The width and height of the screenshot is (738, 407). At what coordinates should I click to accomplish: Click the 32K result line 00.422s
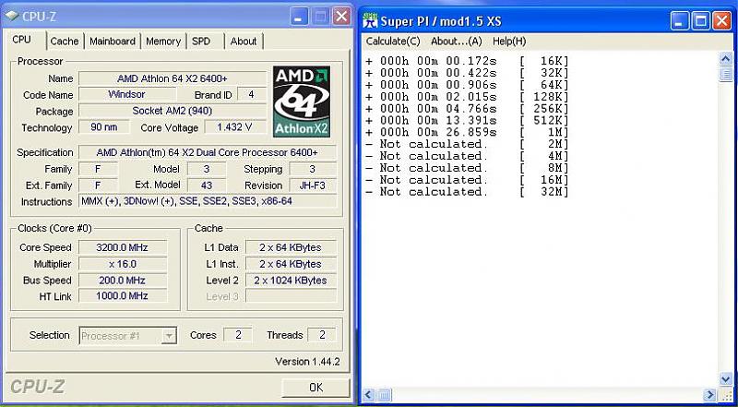pyautogui.click(x=468, y=73)
